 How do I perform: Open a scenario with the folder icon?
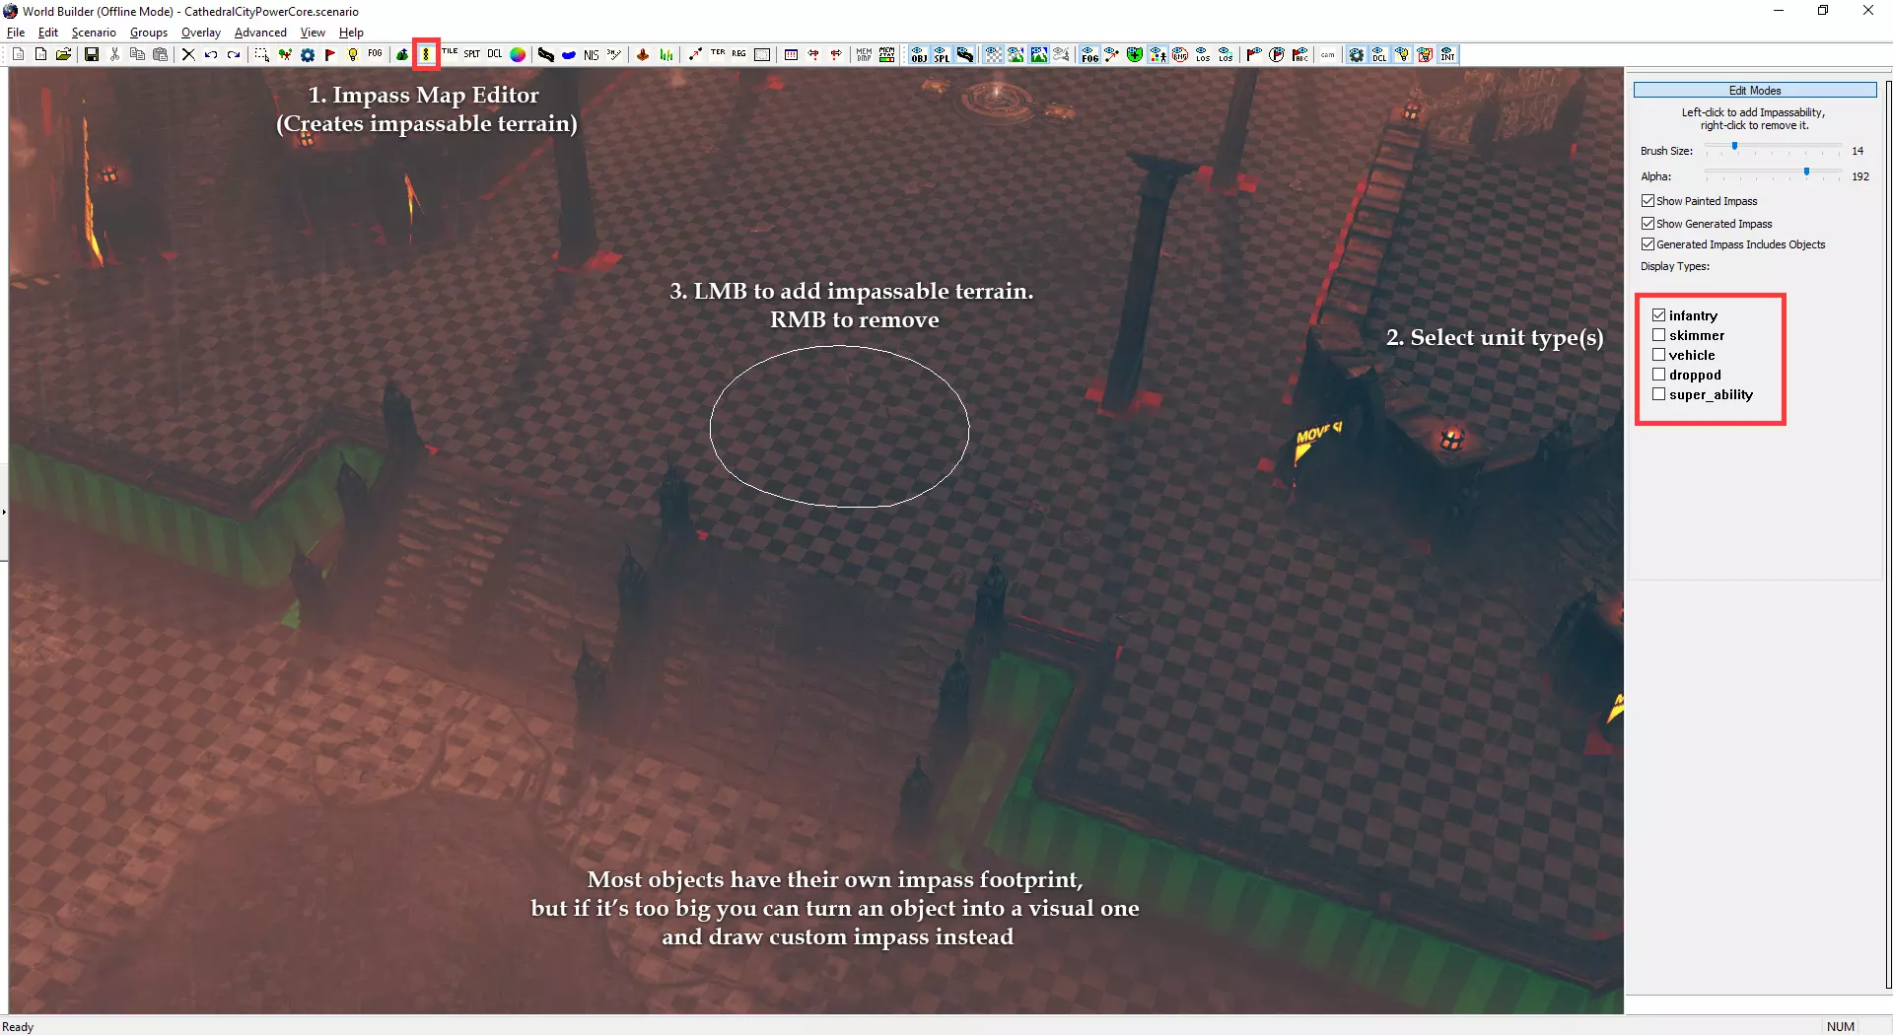pos(64,55)
